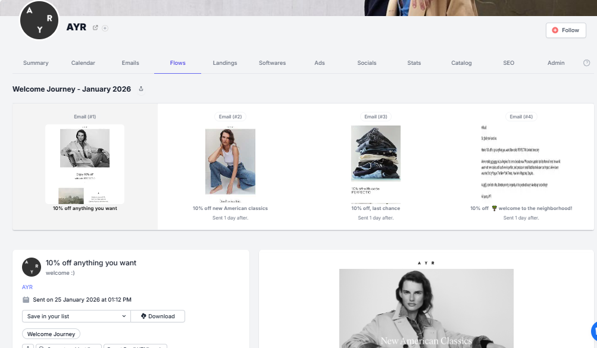The width and height of the screenshot is (597, 348).
Task: Click '10% off new American classics' subject
Action: (230, 208)
